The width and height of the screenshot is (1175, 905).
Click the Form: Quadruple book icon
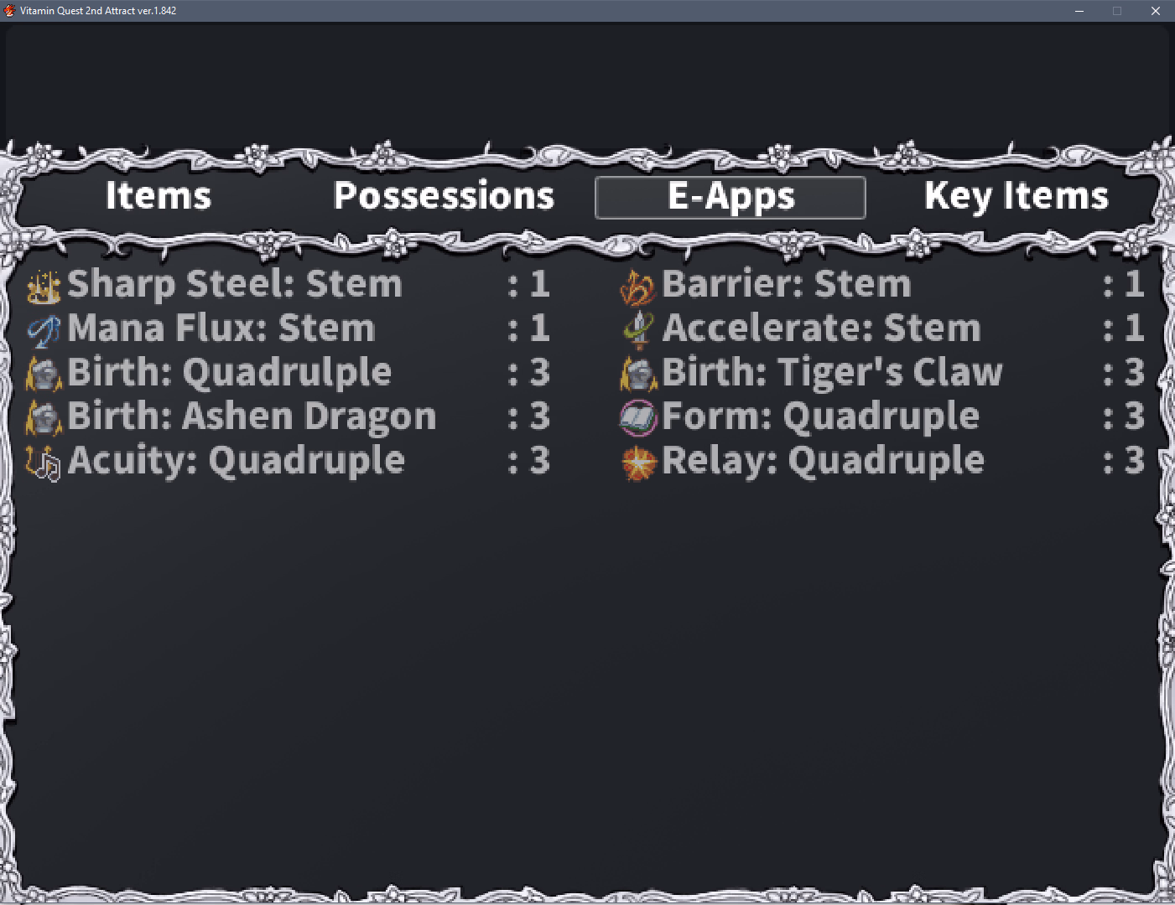pos(638,418)
